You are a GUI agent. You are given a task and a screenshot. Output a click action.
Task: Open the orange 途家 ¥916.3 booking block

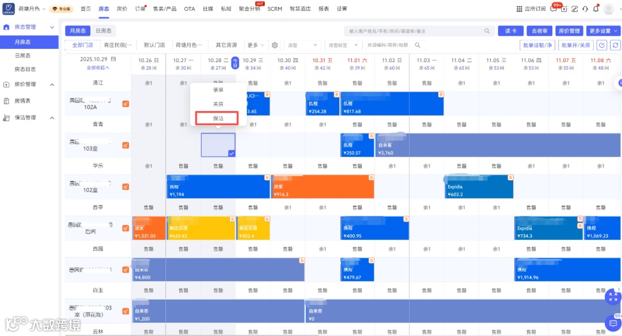[x=323, y=186]
